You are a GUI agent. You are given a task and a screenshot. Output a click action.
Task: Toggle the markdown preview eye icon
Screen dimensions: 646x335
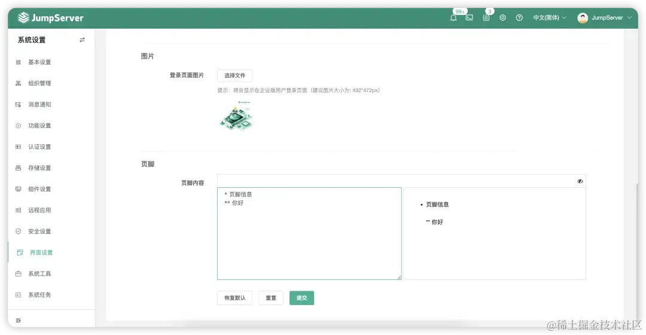(x=580, y=181)
